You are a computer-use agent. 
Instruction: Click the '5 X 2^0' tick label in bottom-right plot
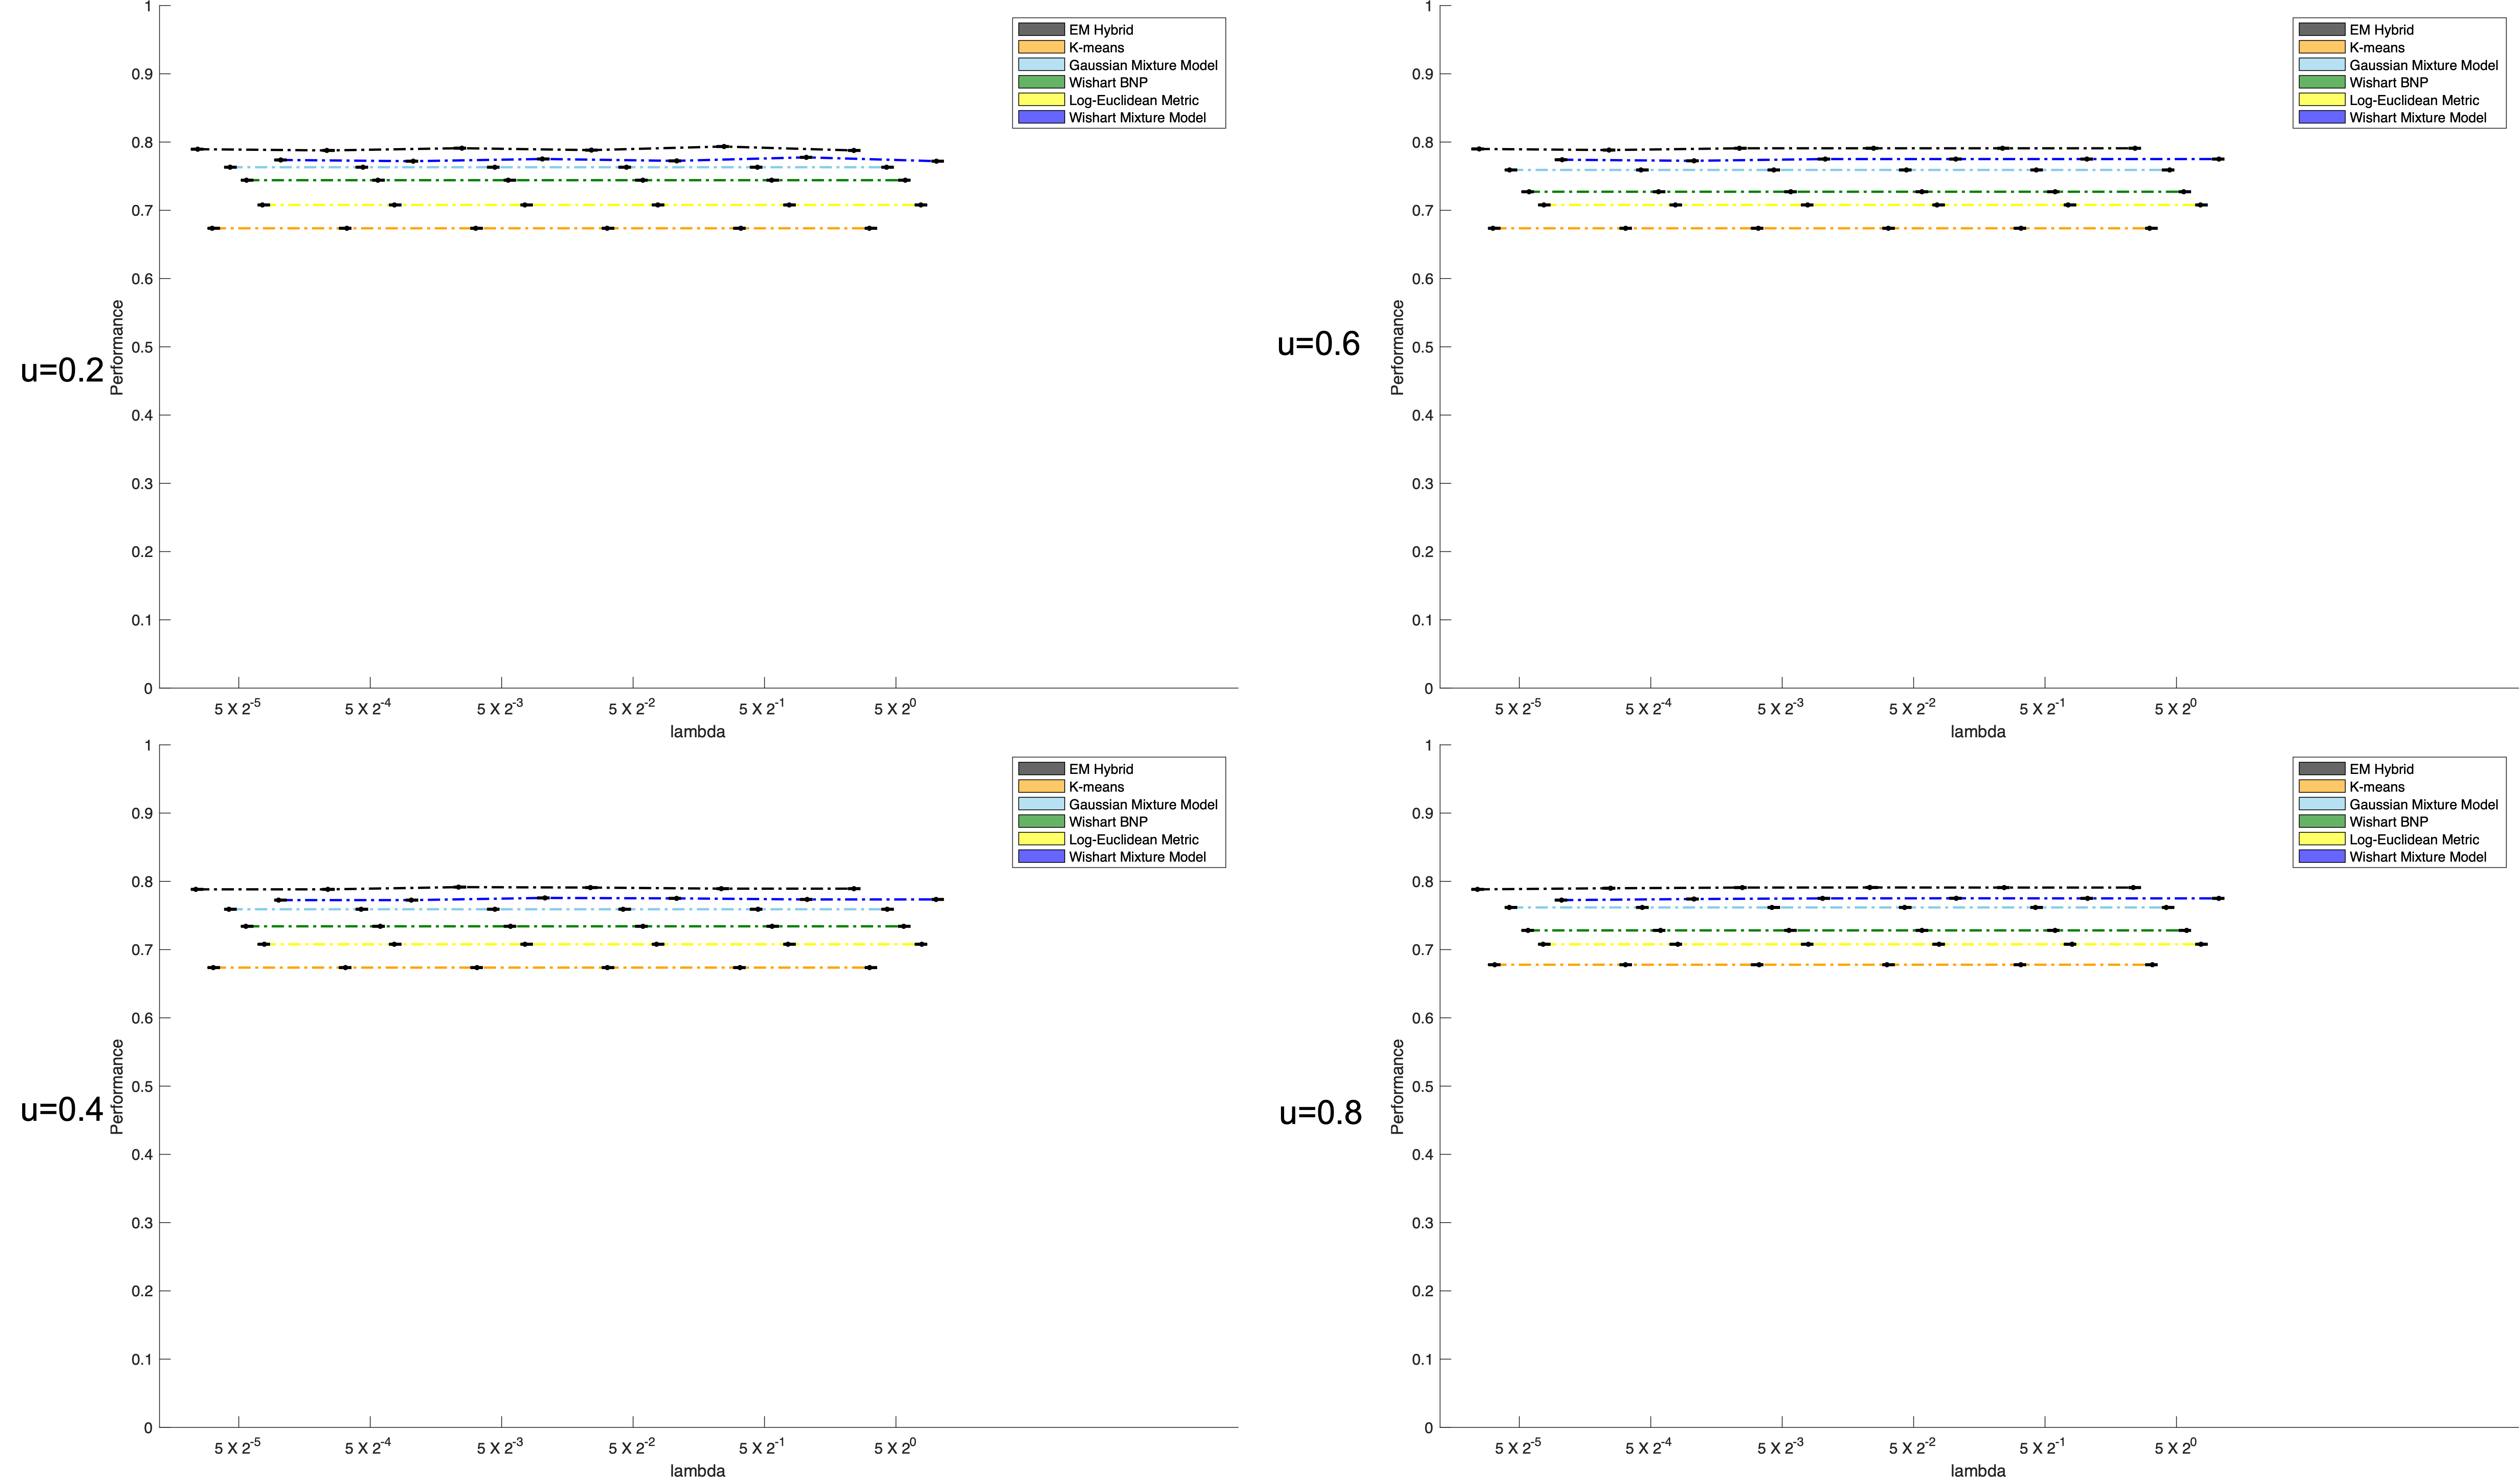[x=2175, y=1447]
